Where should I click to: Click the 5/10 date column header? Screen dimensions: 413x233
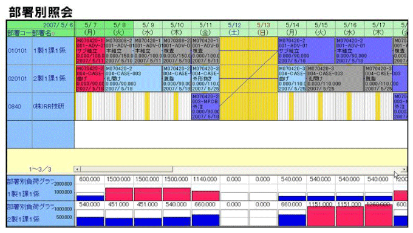[177, 25]
